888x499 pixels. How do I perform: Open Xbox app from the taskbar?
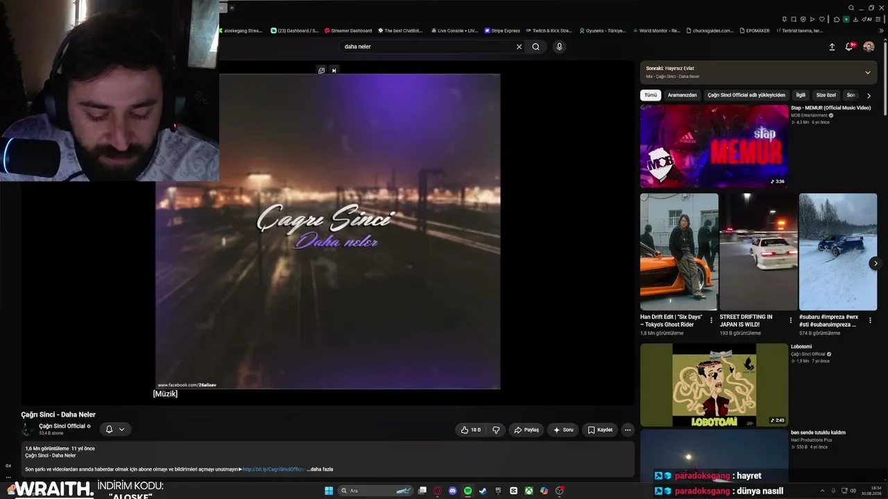click(x=529, y=491)
